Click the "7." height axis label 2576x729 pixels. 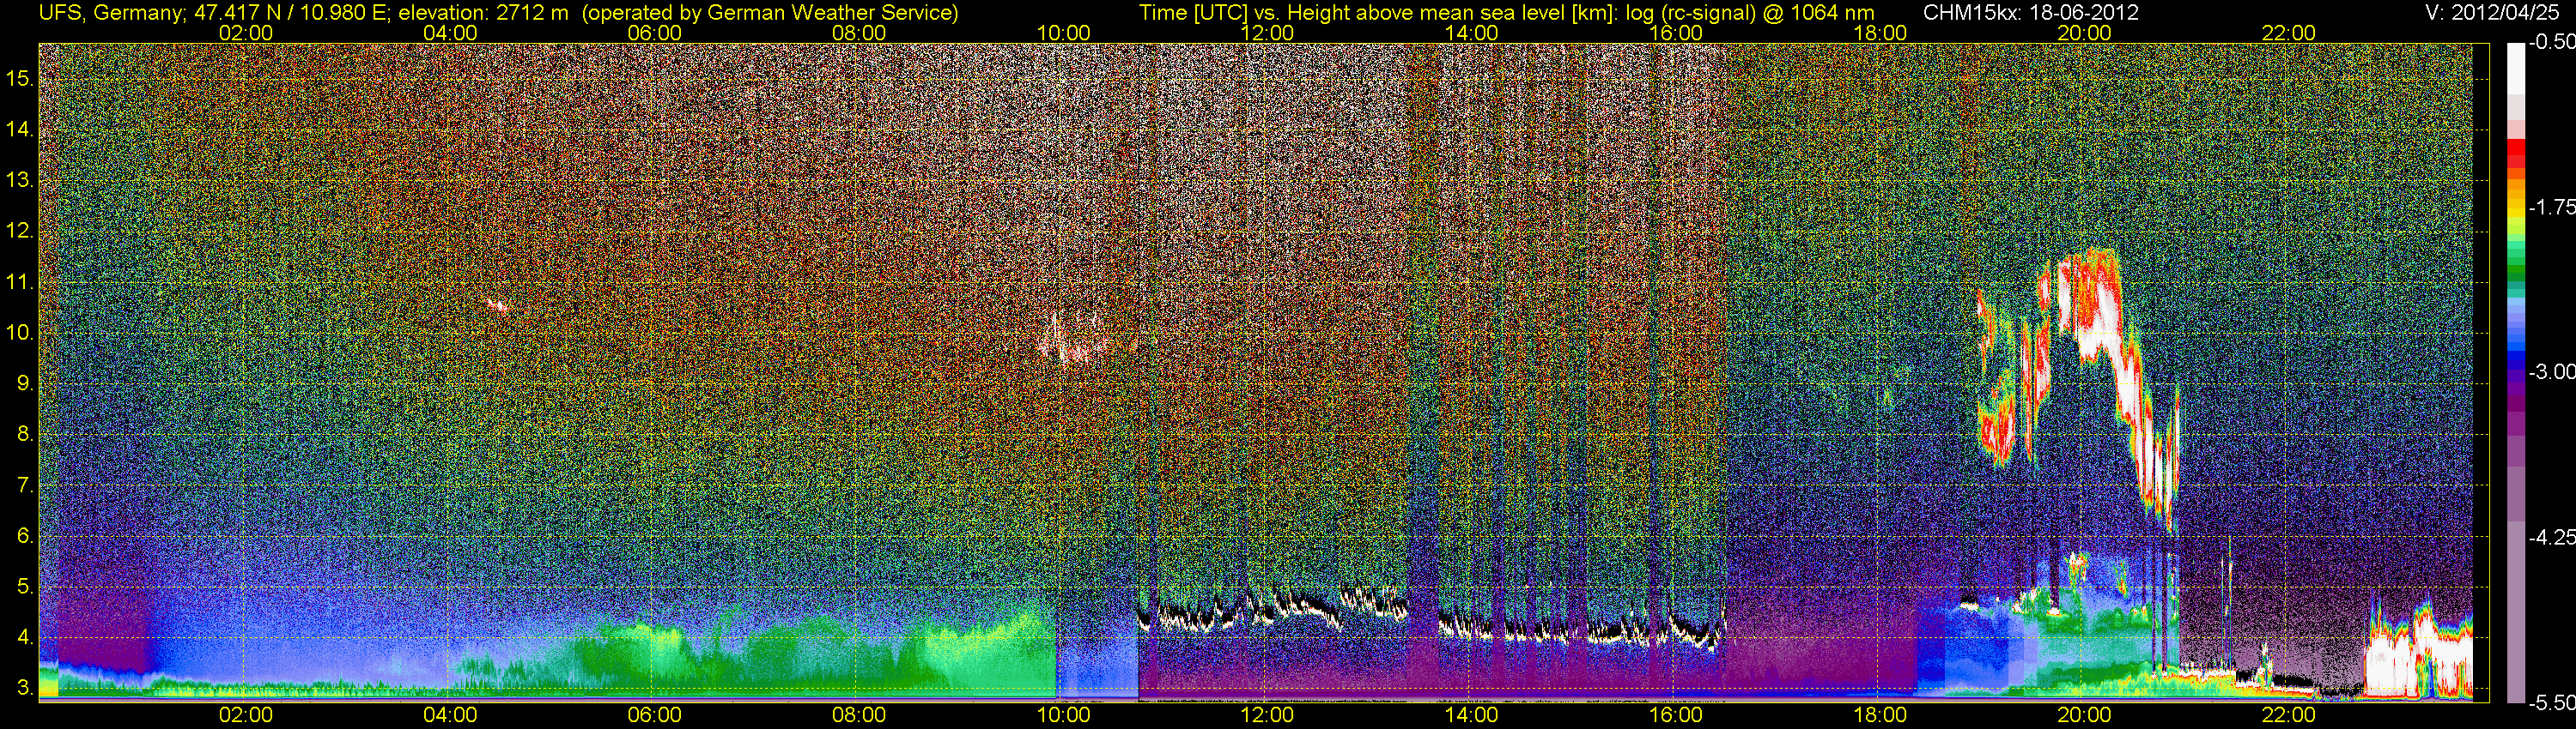[24, 485]
